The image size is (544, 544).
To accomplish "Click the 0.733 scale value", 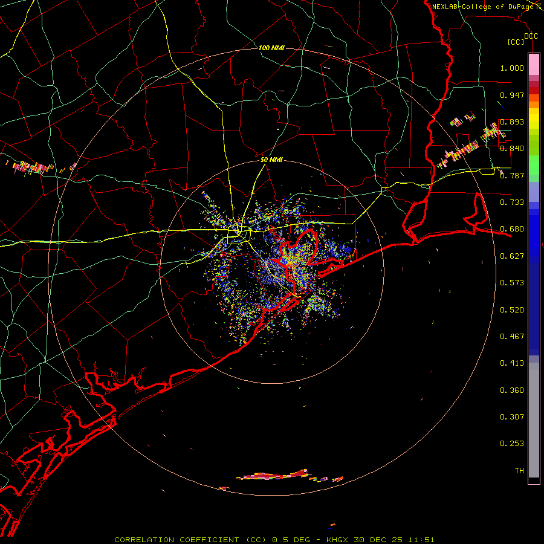I will click(512, 202).
